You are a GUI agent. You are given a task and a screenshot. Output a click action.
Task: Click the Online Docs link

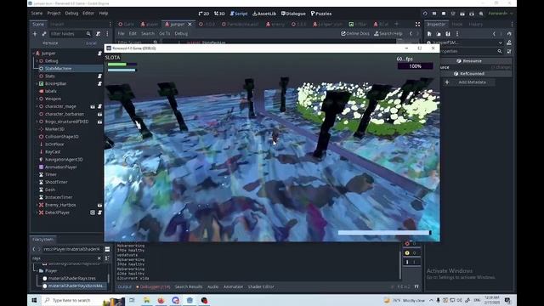click(x=355, y=34)
